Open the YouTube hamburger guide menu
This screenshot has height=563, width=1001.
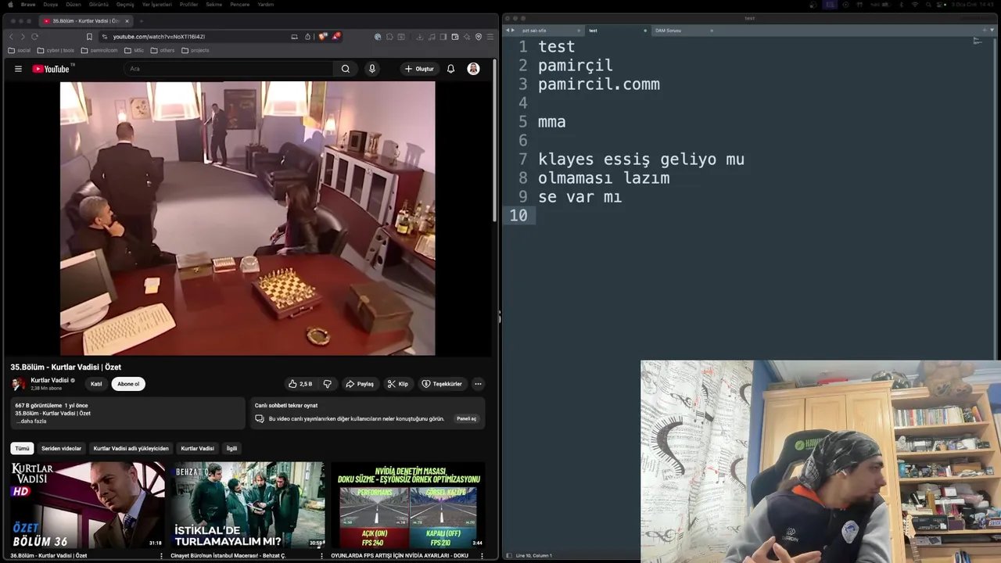tap(18, 69)
